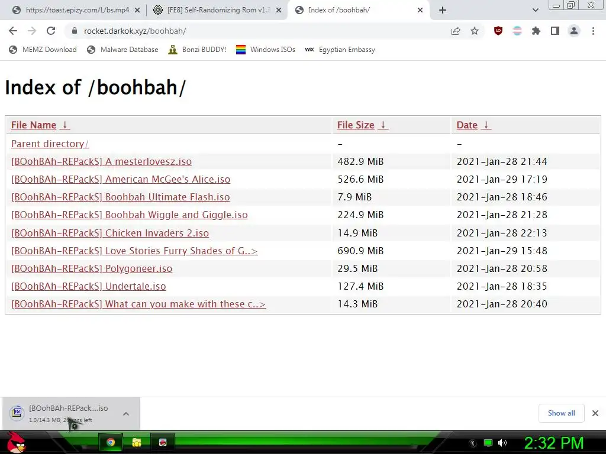The image size is (606, 454).
Task: Click Show all downloads button
Action: pyautogui.click(x=561, y=413)
